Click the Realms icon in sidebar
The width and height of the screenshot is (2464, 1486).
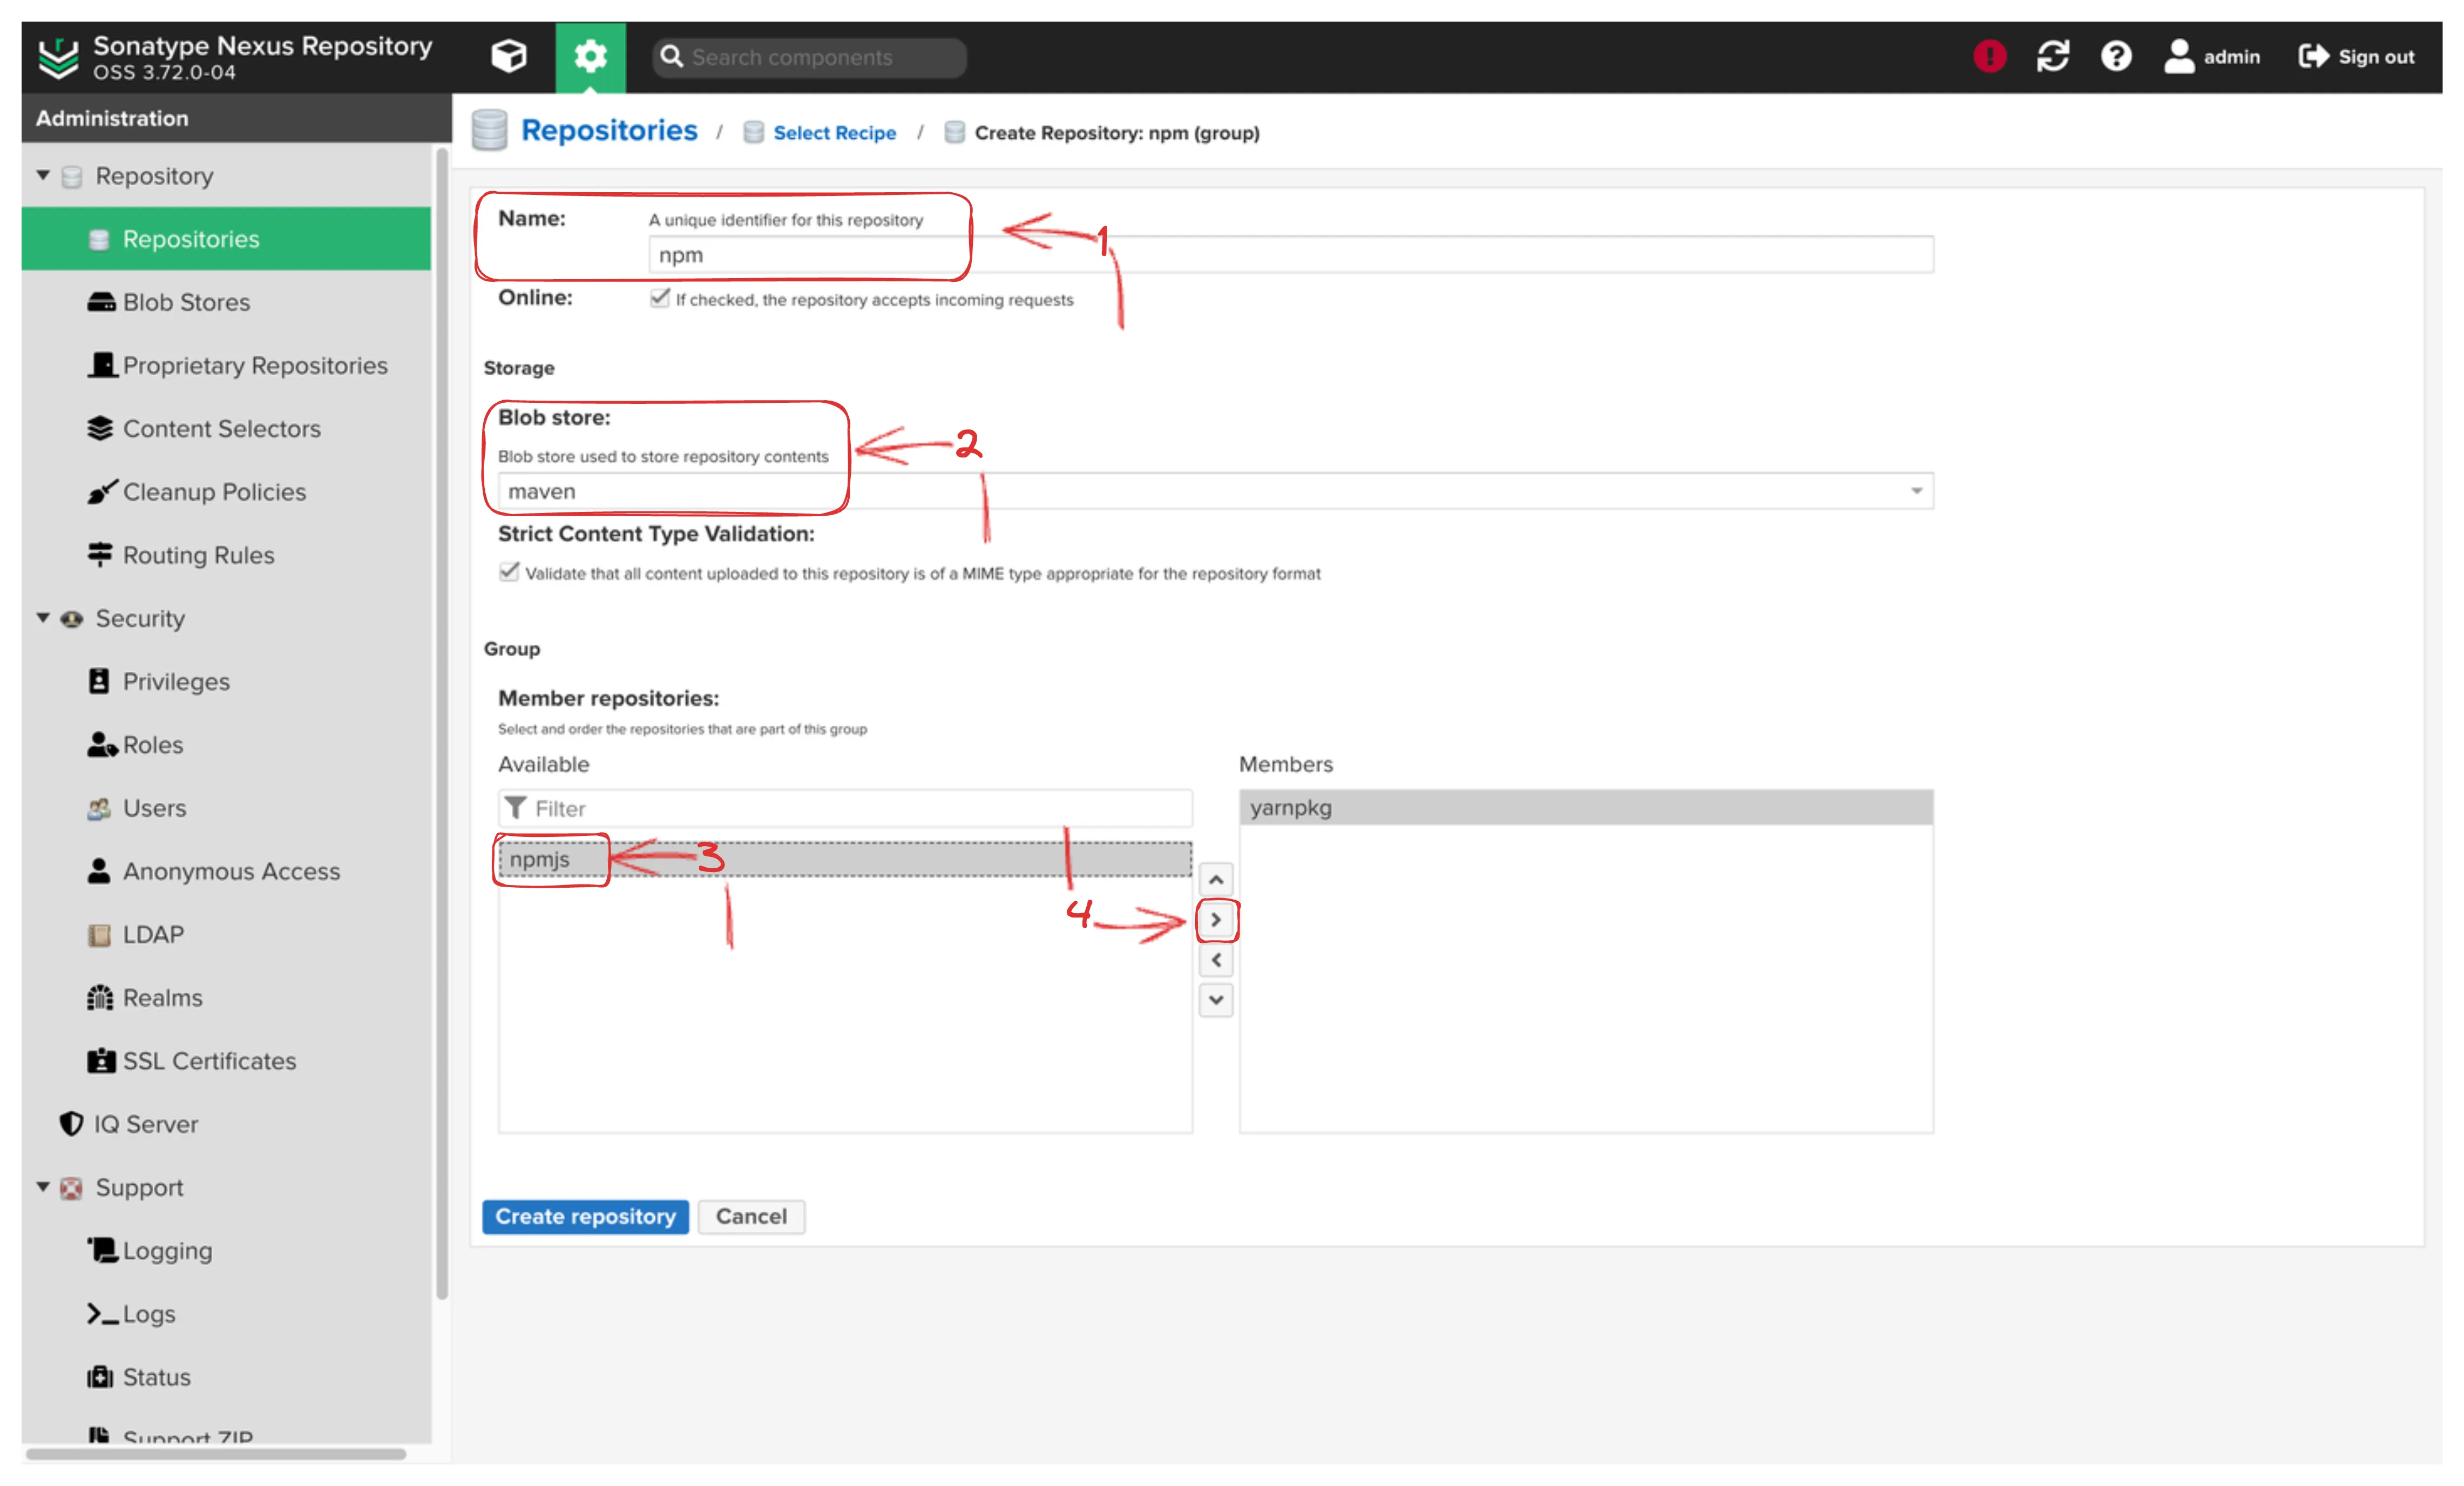[x=100, y=997]
